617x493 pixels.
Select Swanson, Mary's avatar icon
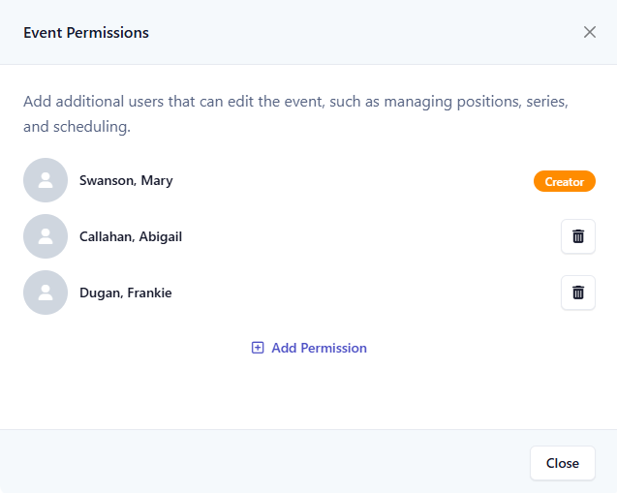[x=46, y=180]
